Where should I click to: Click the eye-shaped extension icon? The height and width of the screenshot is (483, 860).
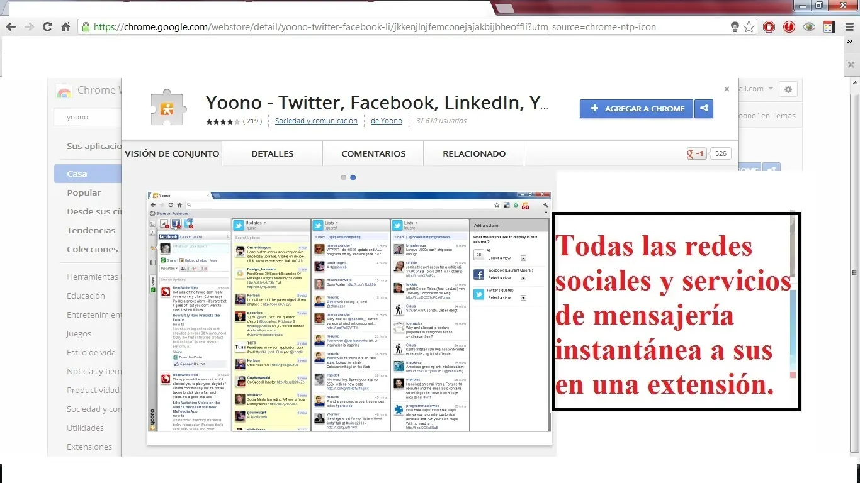809,27
